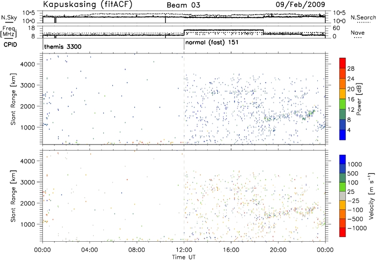
Task: Pick the light green Velocity segment between 100 and 25
Action: pos(343,187)
